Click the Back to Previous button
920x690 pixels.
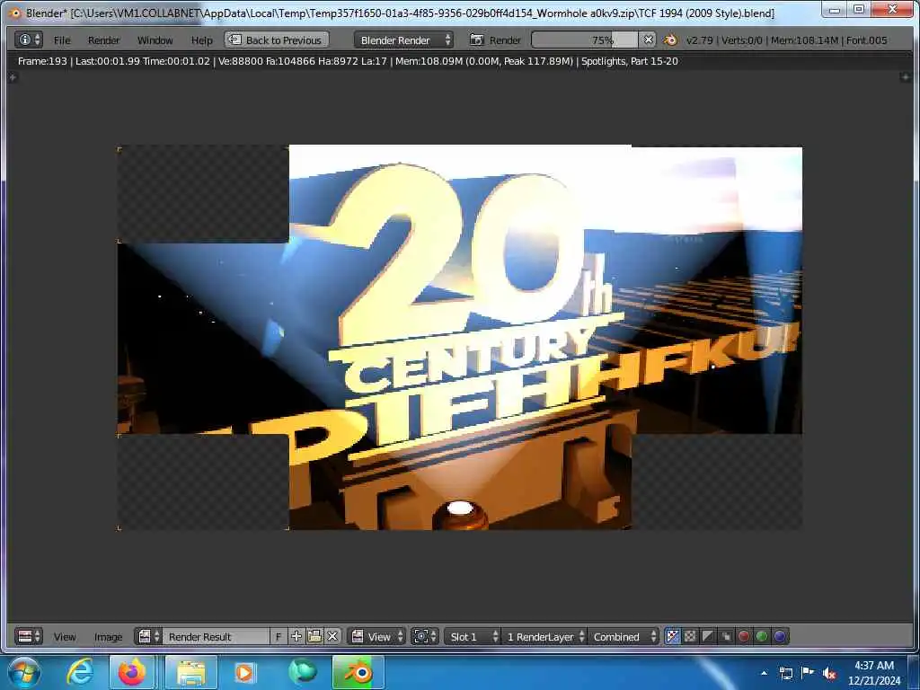coord(277,40)
